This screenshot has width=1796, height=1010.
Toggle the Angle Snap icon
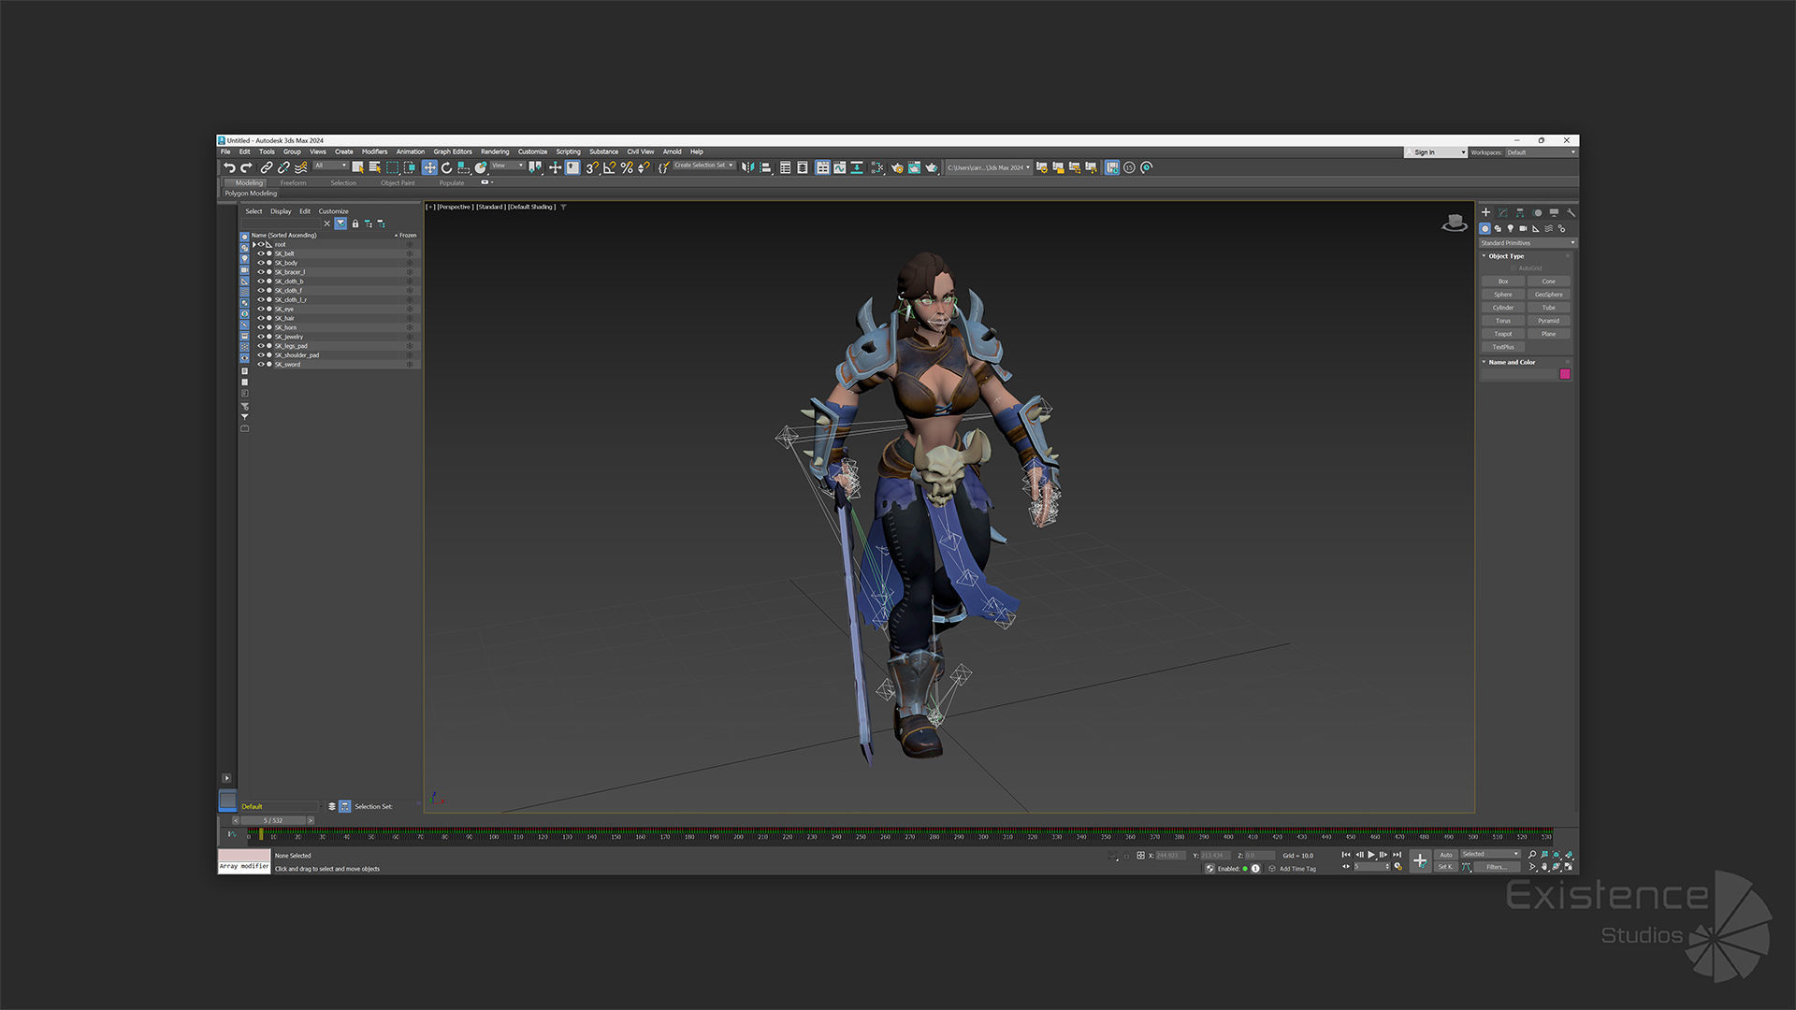[x=609, y=168]
